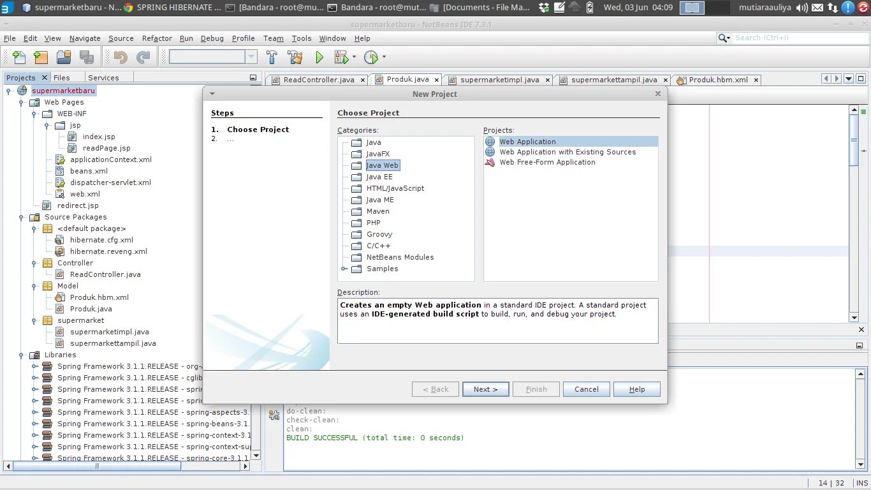Viewport: 871px width, 490px height.
Task: Click the New File toolbar icon
Action: pos(19,57)
